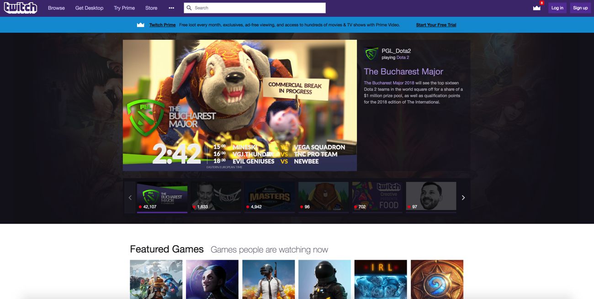Show next carousel streams
The height and width of the screenshot is (299, 594).
[x=463, y=197]
